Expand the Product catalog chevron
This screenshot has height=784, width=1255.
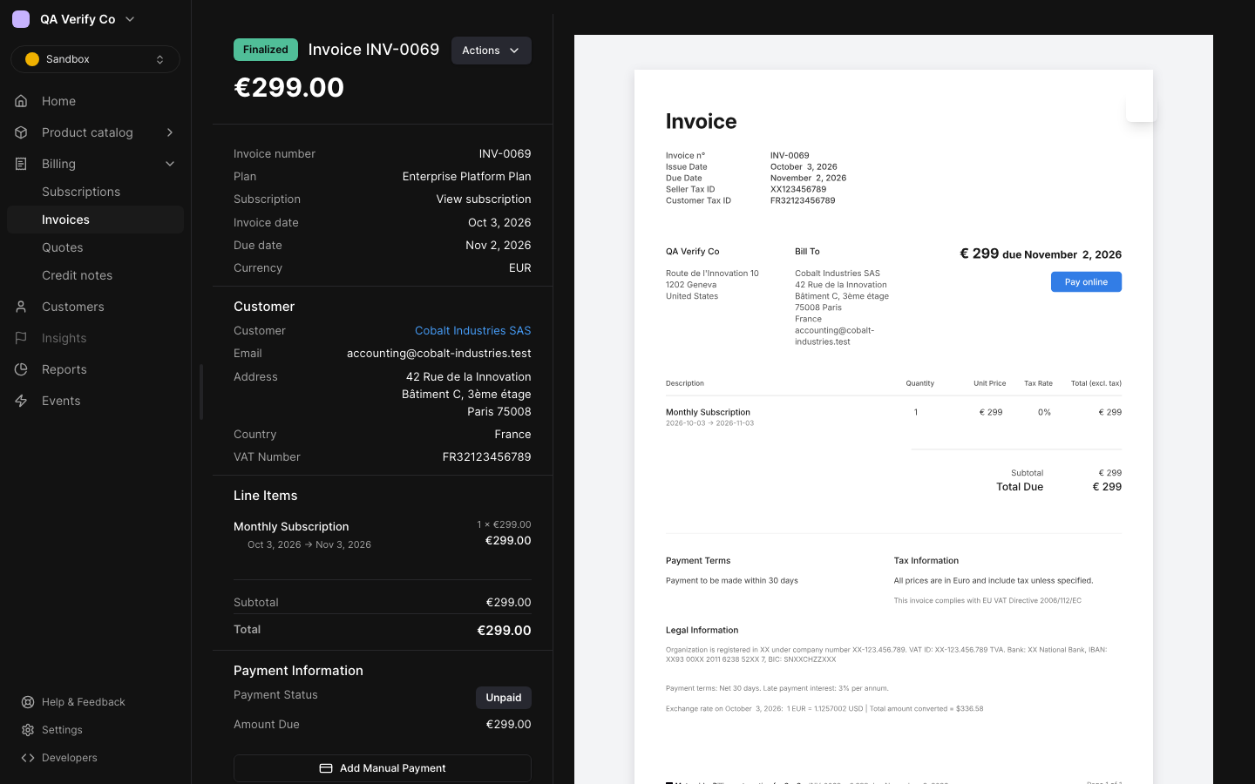170,132
